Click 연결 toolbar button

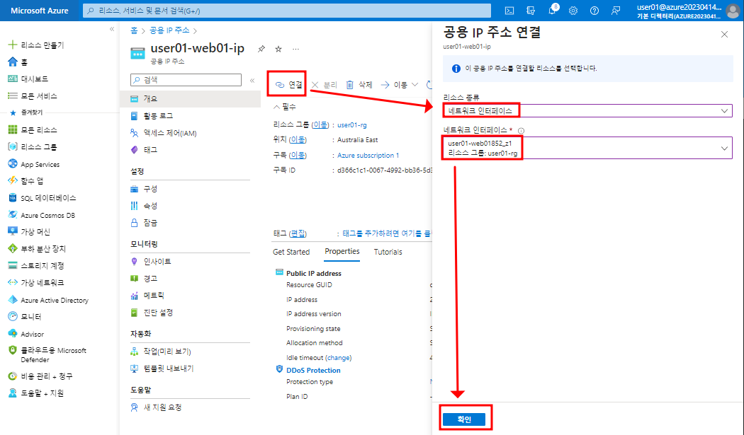289,85
